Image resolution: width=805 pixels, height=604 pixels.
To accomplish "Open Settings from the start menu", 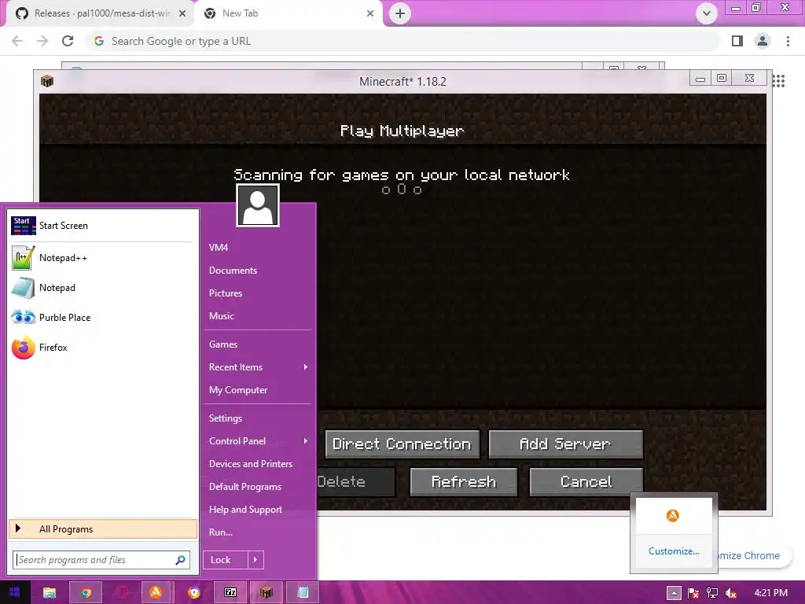I will coord(226,418).
